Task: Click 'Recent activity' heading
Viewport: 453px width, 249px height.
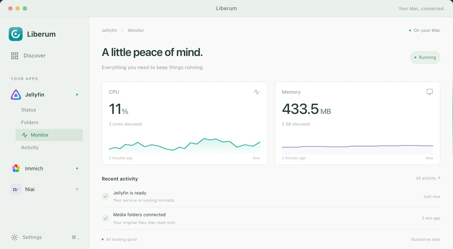Action: pos(119,179)
